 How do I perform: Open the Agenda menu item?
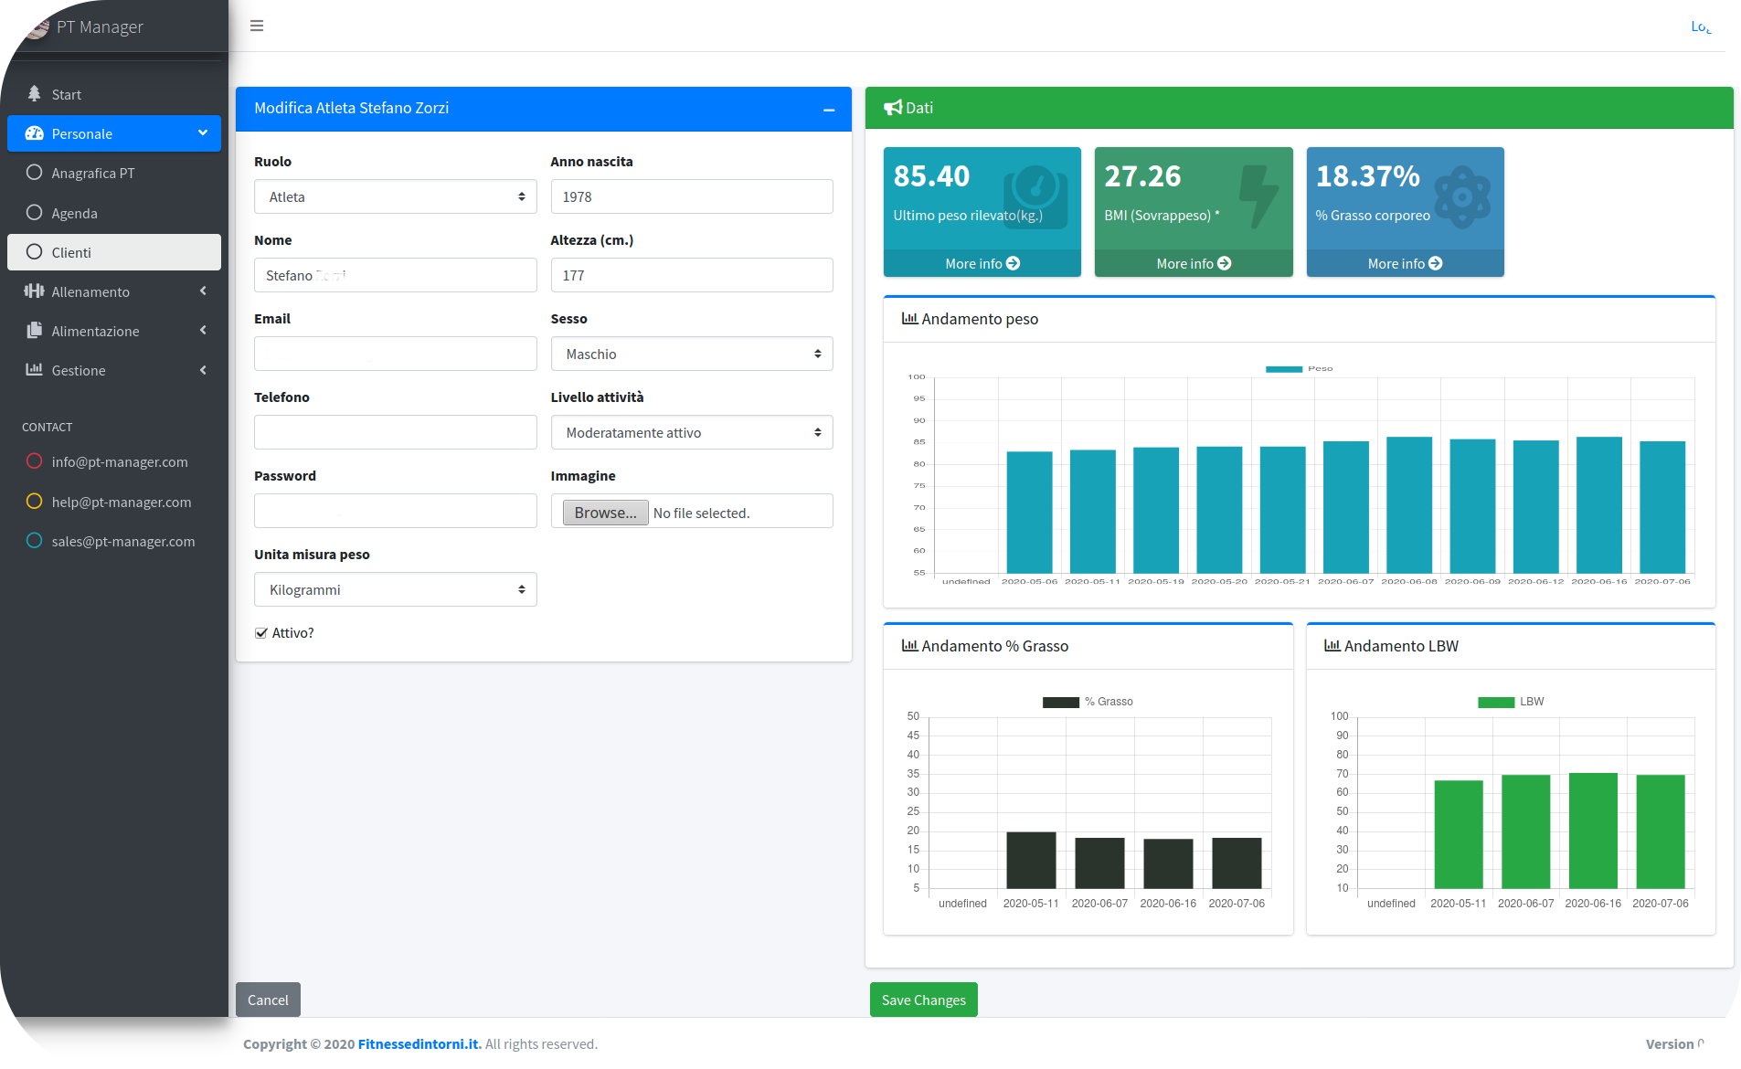pyautogui.click(x=114, y=213)
